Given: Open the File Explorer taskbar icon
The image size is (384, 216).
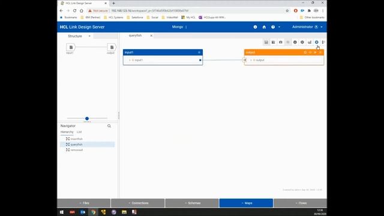Looking at the screenshot, I should (x=124, y=212).
